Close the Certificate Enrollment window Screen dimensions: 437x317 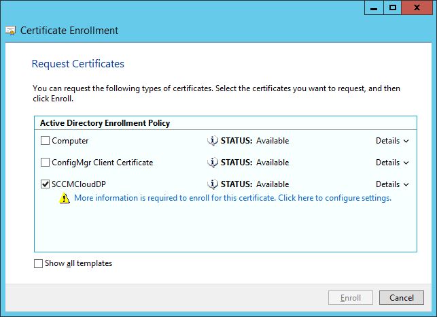tap(417, 7)
